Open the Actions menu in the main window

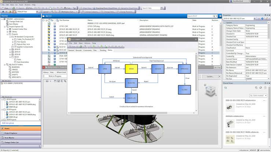coord(27,5)
